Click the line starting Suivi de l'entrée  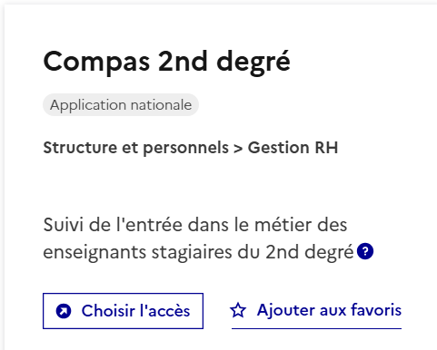[x=195, y=225]
